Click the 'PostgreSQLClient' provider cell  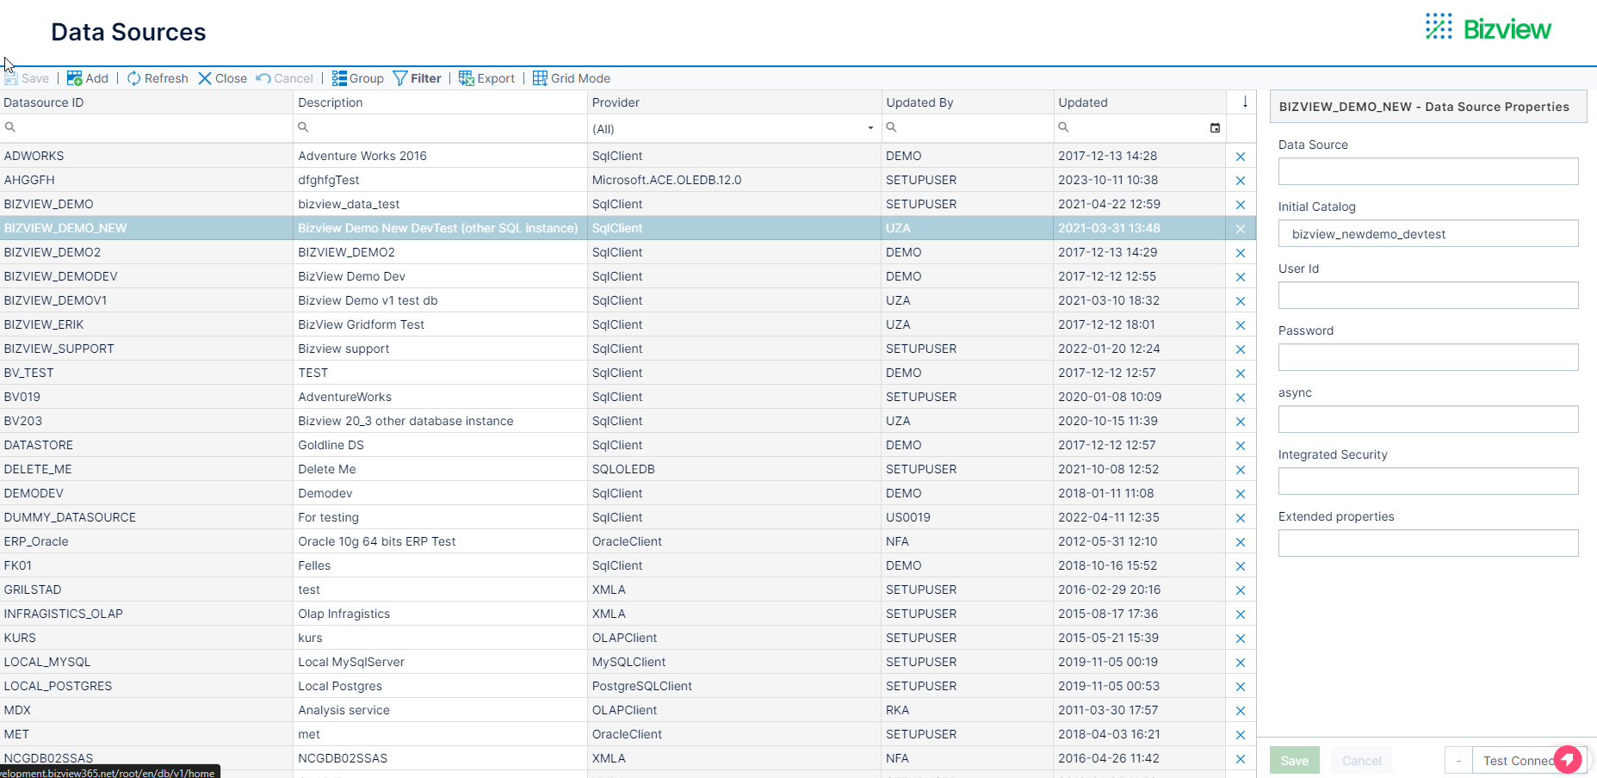coord(642,686)
